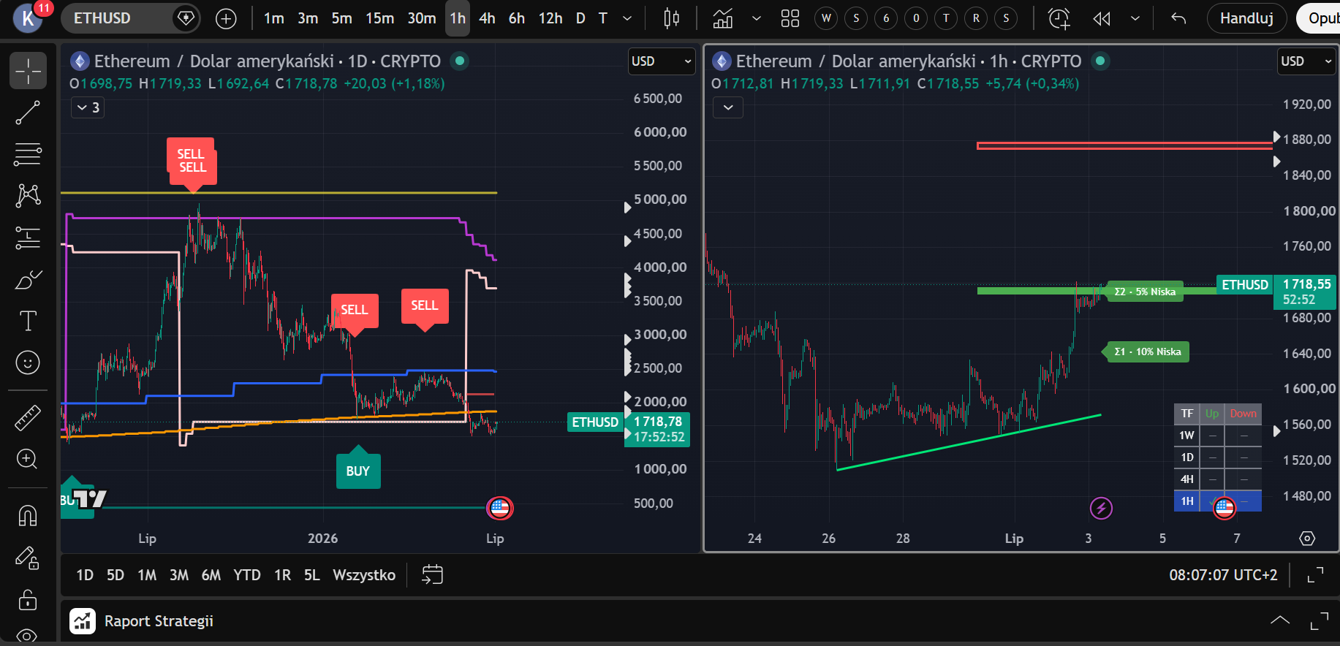The height and width of the screenshot is (646, 1340).
Task: Click the Handluj trade button
Action: click(1246, 18)
